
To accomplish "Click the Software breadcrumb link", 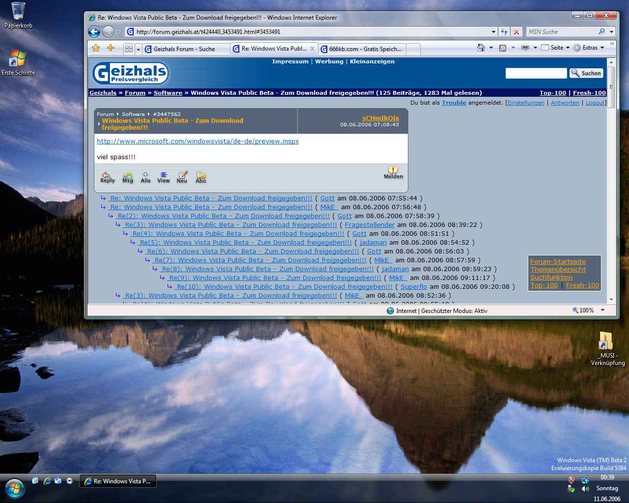I will [x=168, y=93].
